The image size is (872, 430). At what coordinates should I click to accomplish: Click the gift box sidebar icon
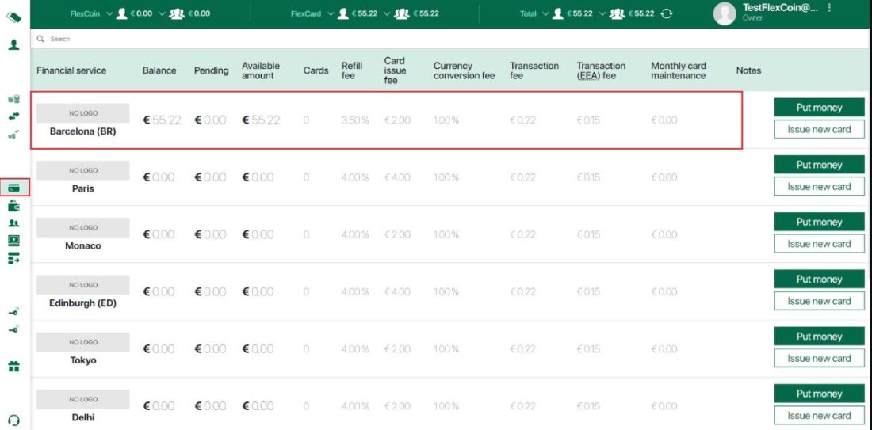(x=13, y=367)
